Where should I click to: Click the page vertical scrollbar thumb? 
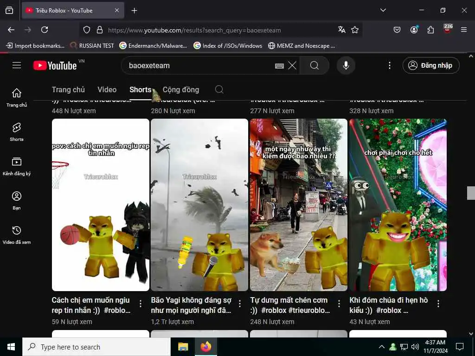(x=471, y=193)
